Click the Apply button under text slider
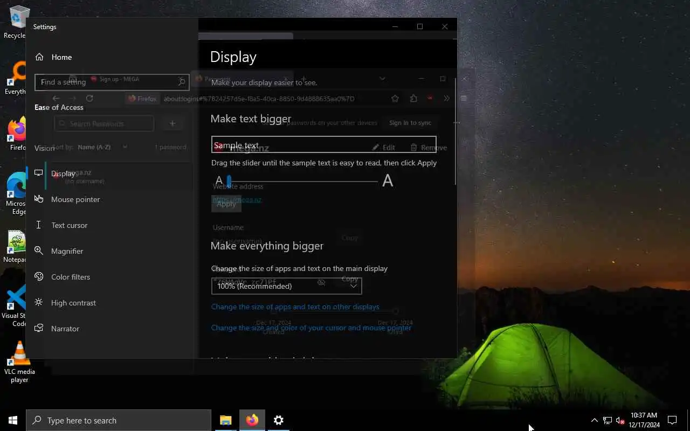Image resolution: width=690 pixels, height=431 pixels. pos(226,204)
